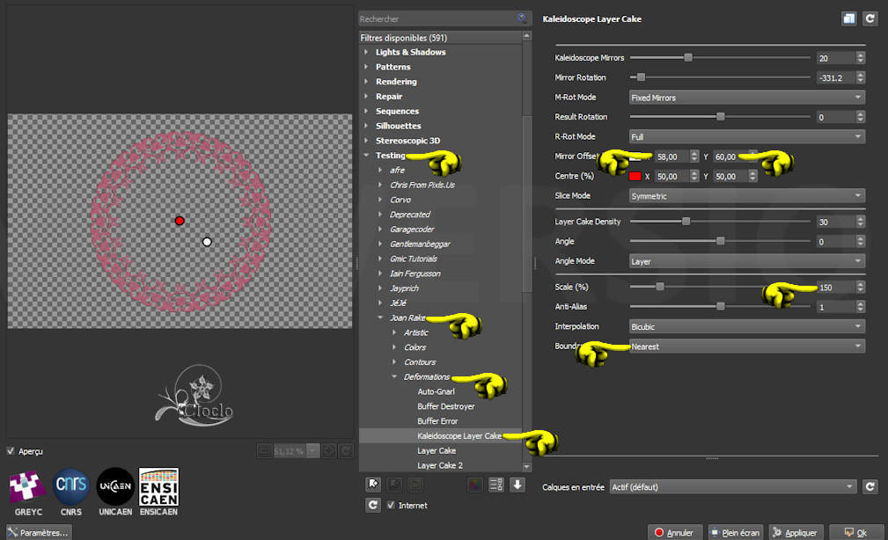Toggle the Aperçu preview checkbox

pos(11,451)
